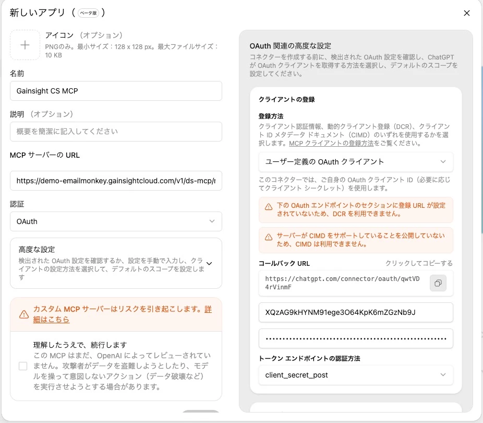Click the custom MCP risk warning icon

24,314
